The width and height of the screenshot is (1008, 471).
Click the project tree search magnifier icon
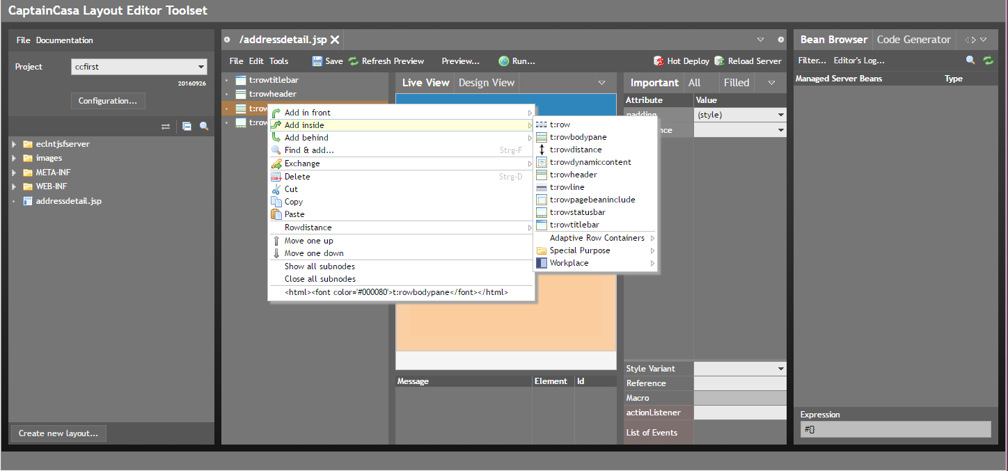[x=204, y=127]
